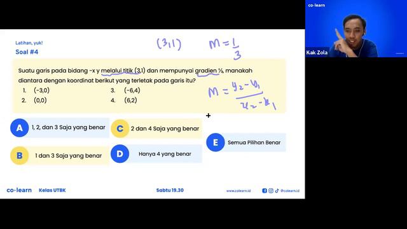
Task: Click the Instagram icon in footer
Action: coord(271,191)
